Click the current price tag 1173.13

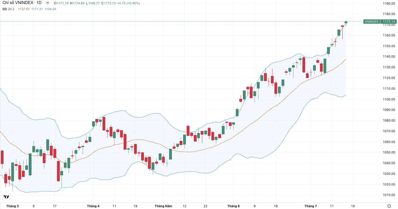pyautogui.click(x=389, y=22)
